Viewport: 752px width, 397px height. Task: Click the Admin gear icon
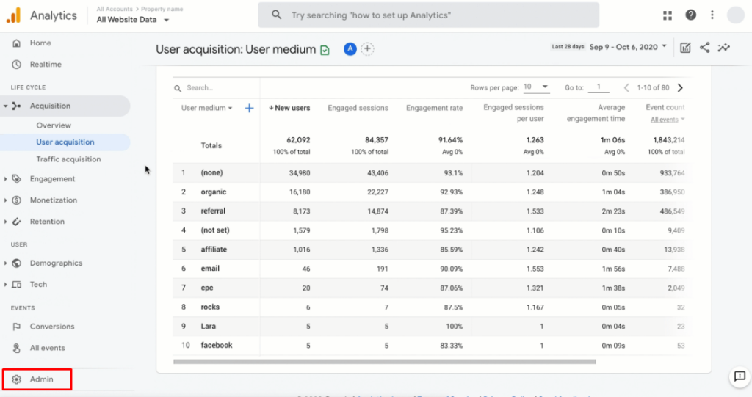click(x=16, y=379)
